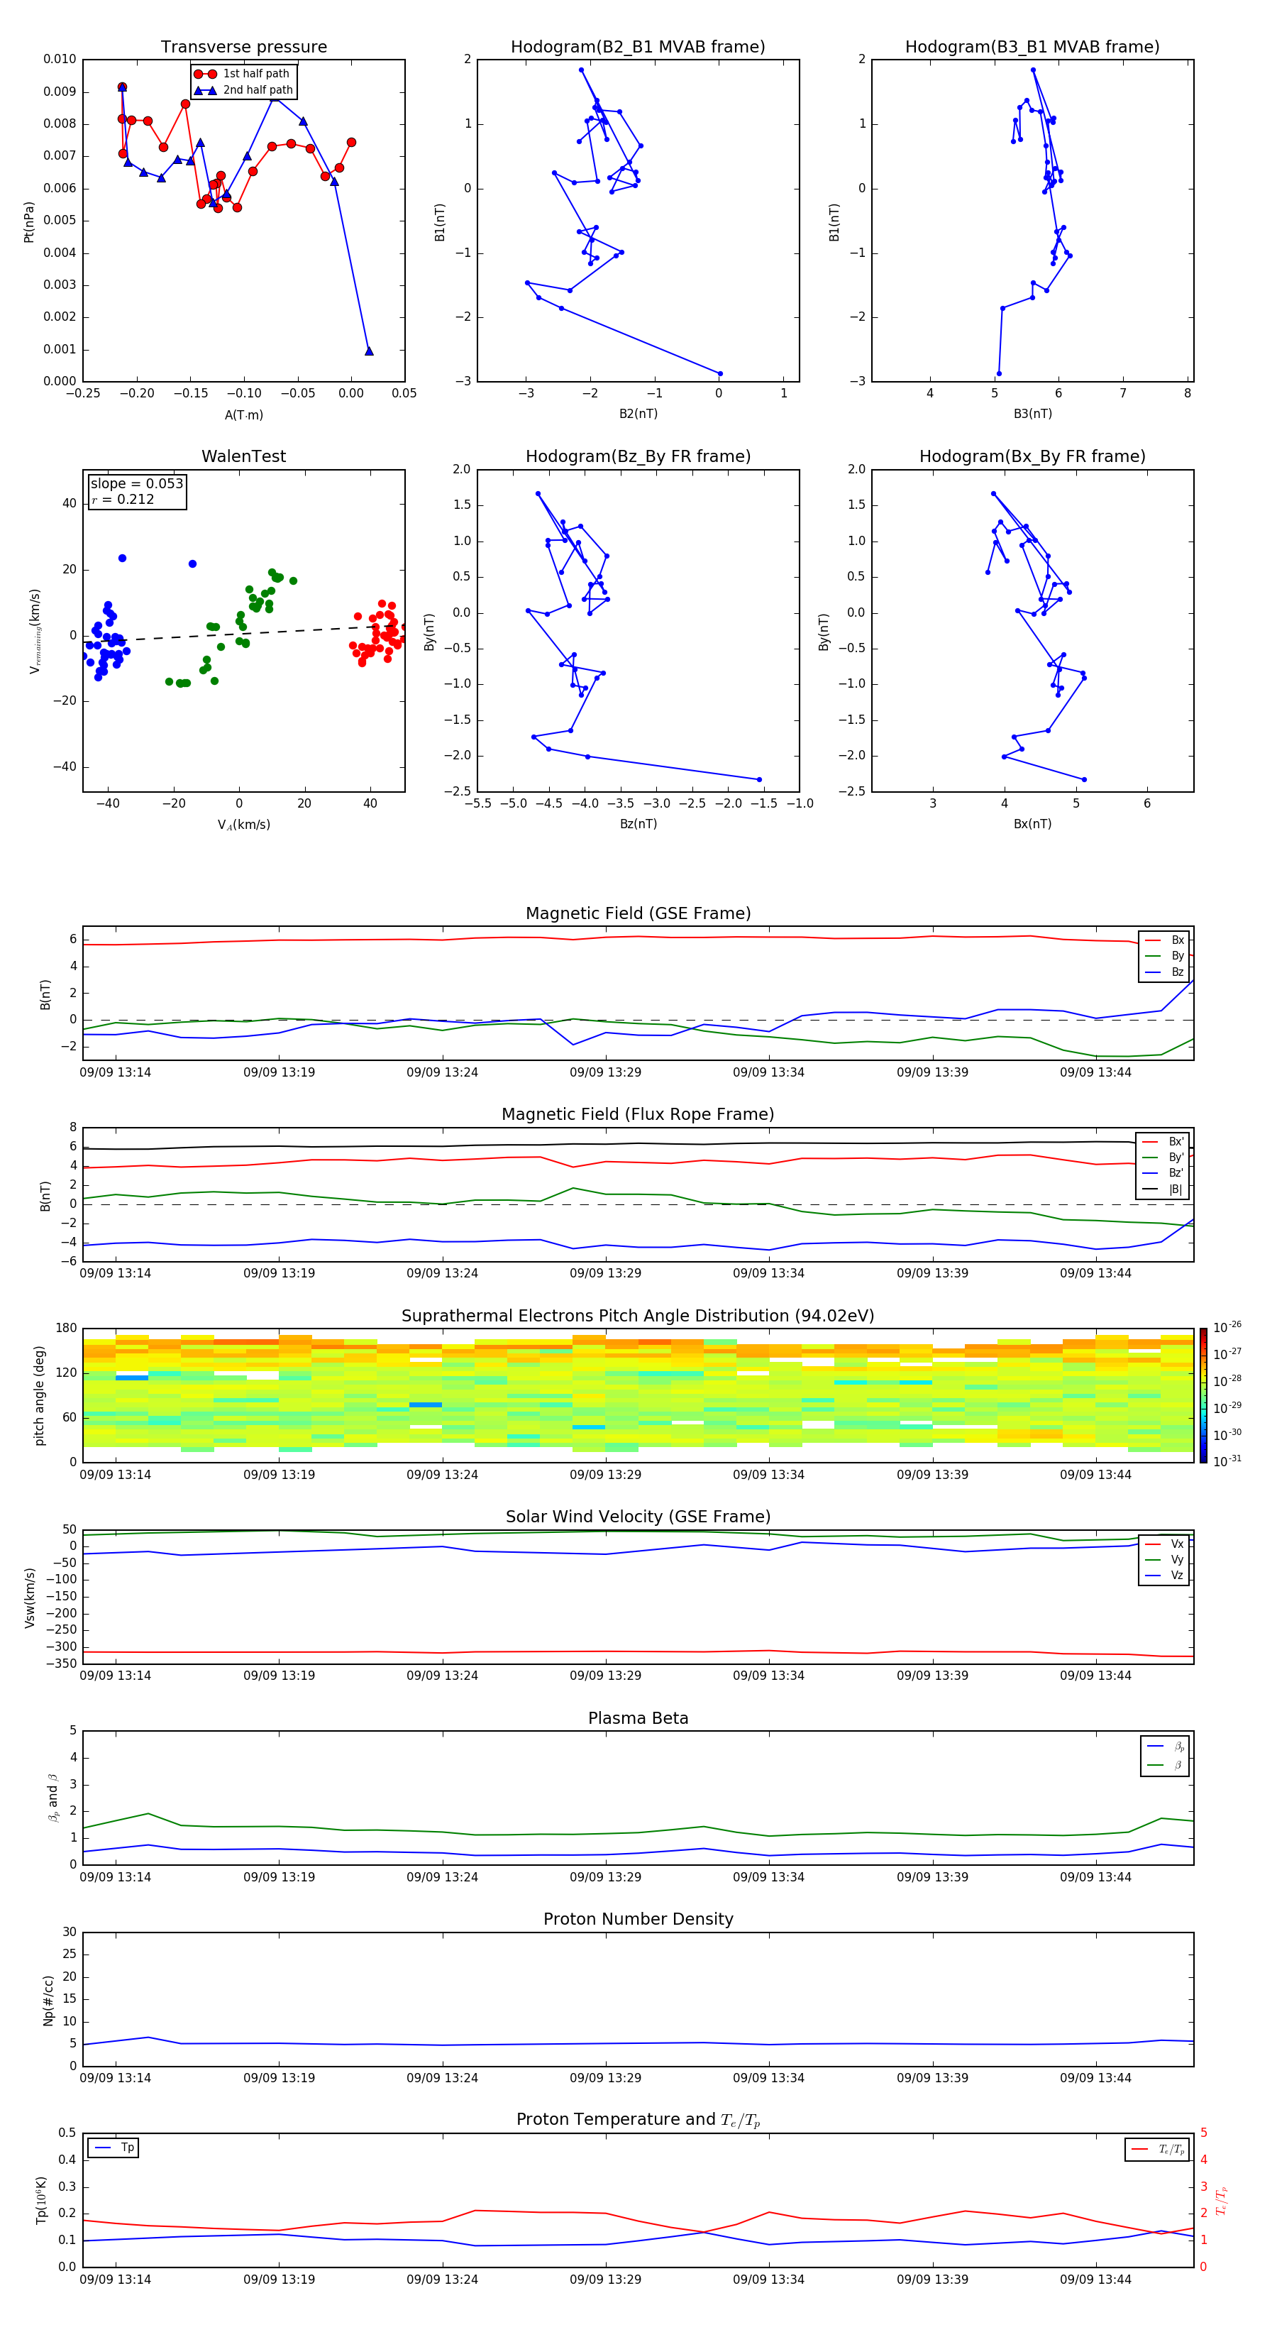Image resolution: width=1277 pixels, height=2342 pixels.
Task: Click the "Np(#/cc)" y-axis label
Action: (48, 1999)
